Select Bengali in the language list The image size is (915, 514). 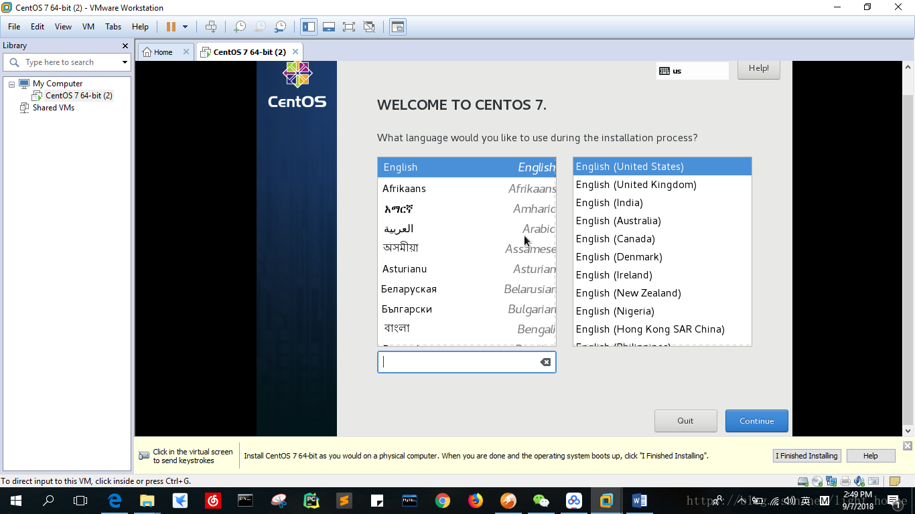467,329
